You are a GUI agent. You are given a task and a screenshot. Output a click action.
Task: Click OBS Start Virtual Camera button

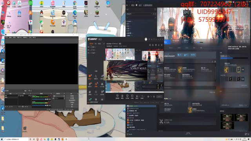tap(72, 100)
